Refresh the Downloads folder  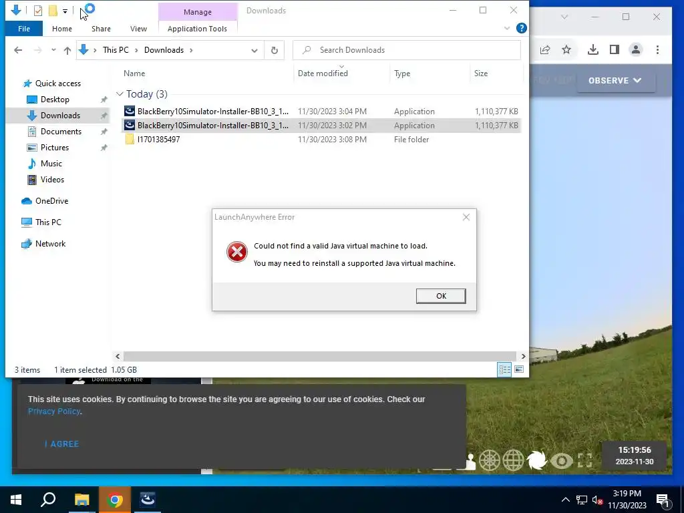(x=275, y=50)
